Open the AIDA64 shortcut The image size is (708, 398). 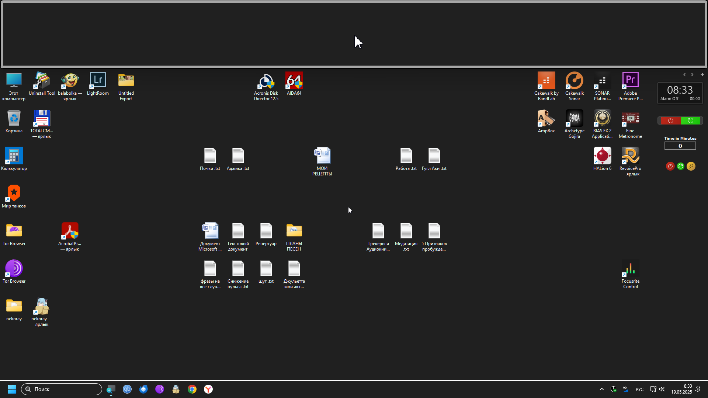(x=294, y=84)
